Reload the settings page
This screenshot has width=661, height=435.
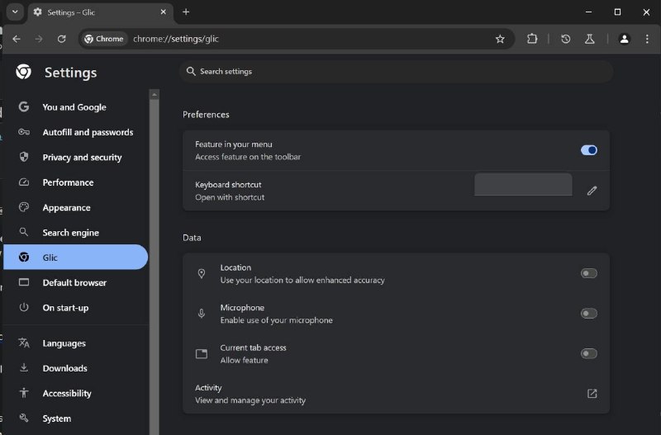coord(61,39)
